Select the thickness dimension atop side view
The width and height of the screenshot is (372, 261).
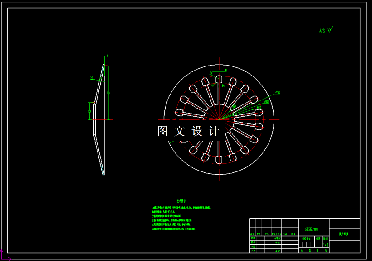[107, 56]
